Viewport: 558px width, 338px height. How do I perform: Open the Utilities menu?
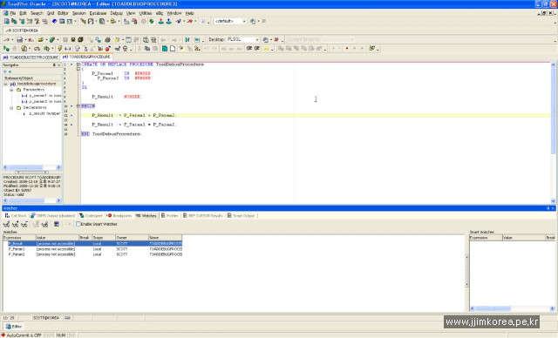pyautogui.click(x=146, y=13)
